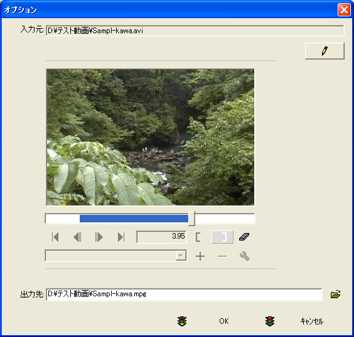354x337 pixels.
Task: Click traffic light icon beside キャンセル
Action: pyautogui.click(x=270, y=321)
